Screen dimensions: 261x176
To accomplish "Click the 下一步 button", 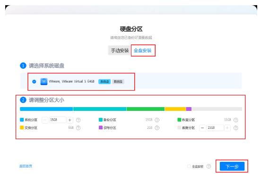I will 232,166.
